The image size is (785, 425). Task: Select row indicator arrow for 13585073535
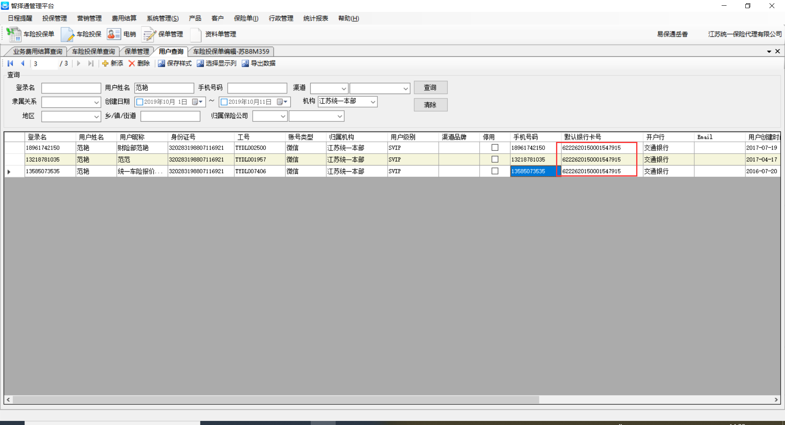[9, 172]
